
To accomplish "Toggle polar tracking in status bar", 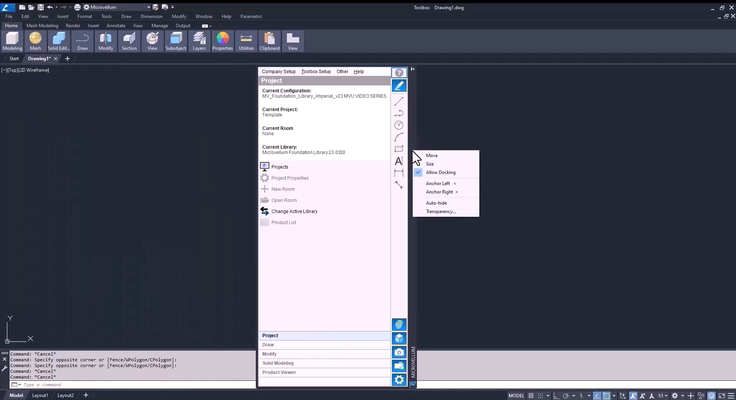I will [x=566, y=395].
